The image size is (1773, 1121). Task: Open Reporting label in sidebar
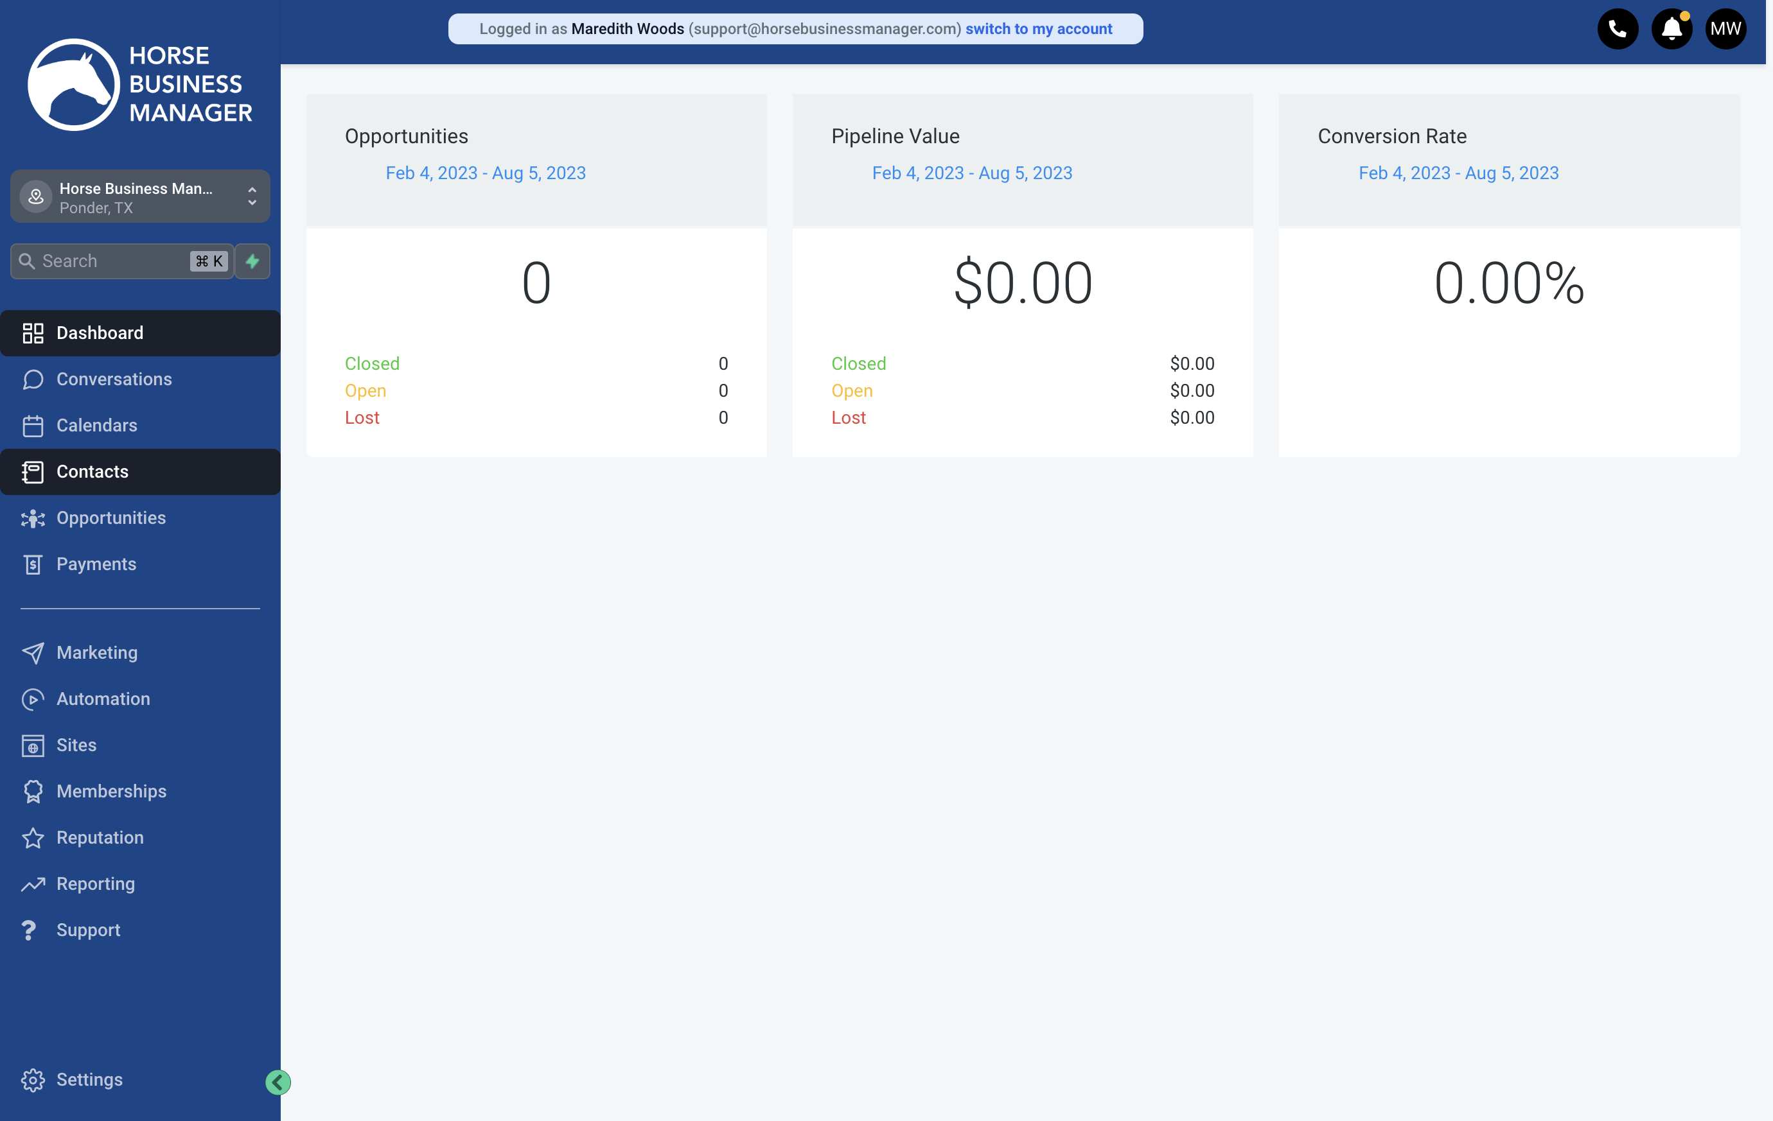coord(96,884)
